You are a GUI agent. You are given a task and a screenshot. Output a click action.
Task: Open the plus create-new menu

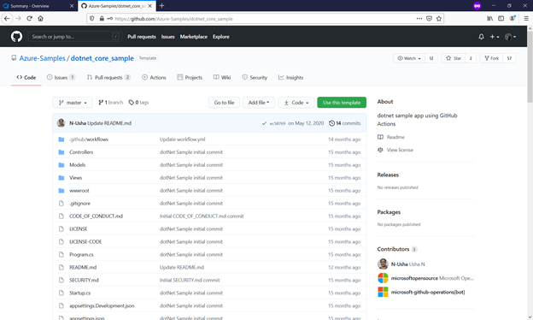click(x=495, y=37)
